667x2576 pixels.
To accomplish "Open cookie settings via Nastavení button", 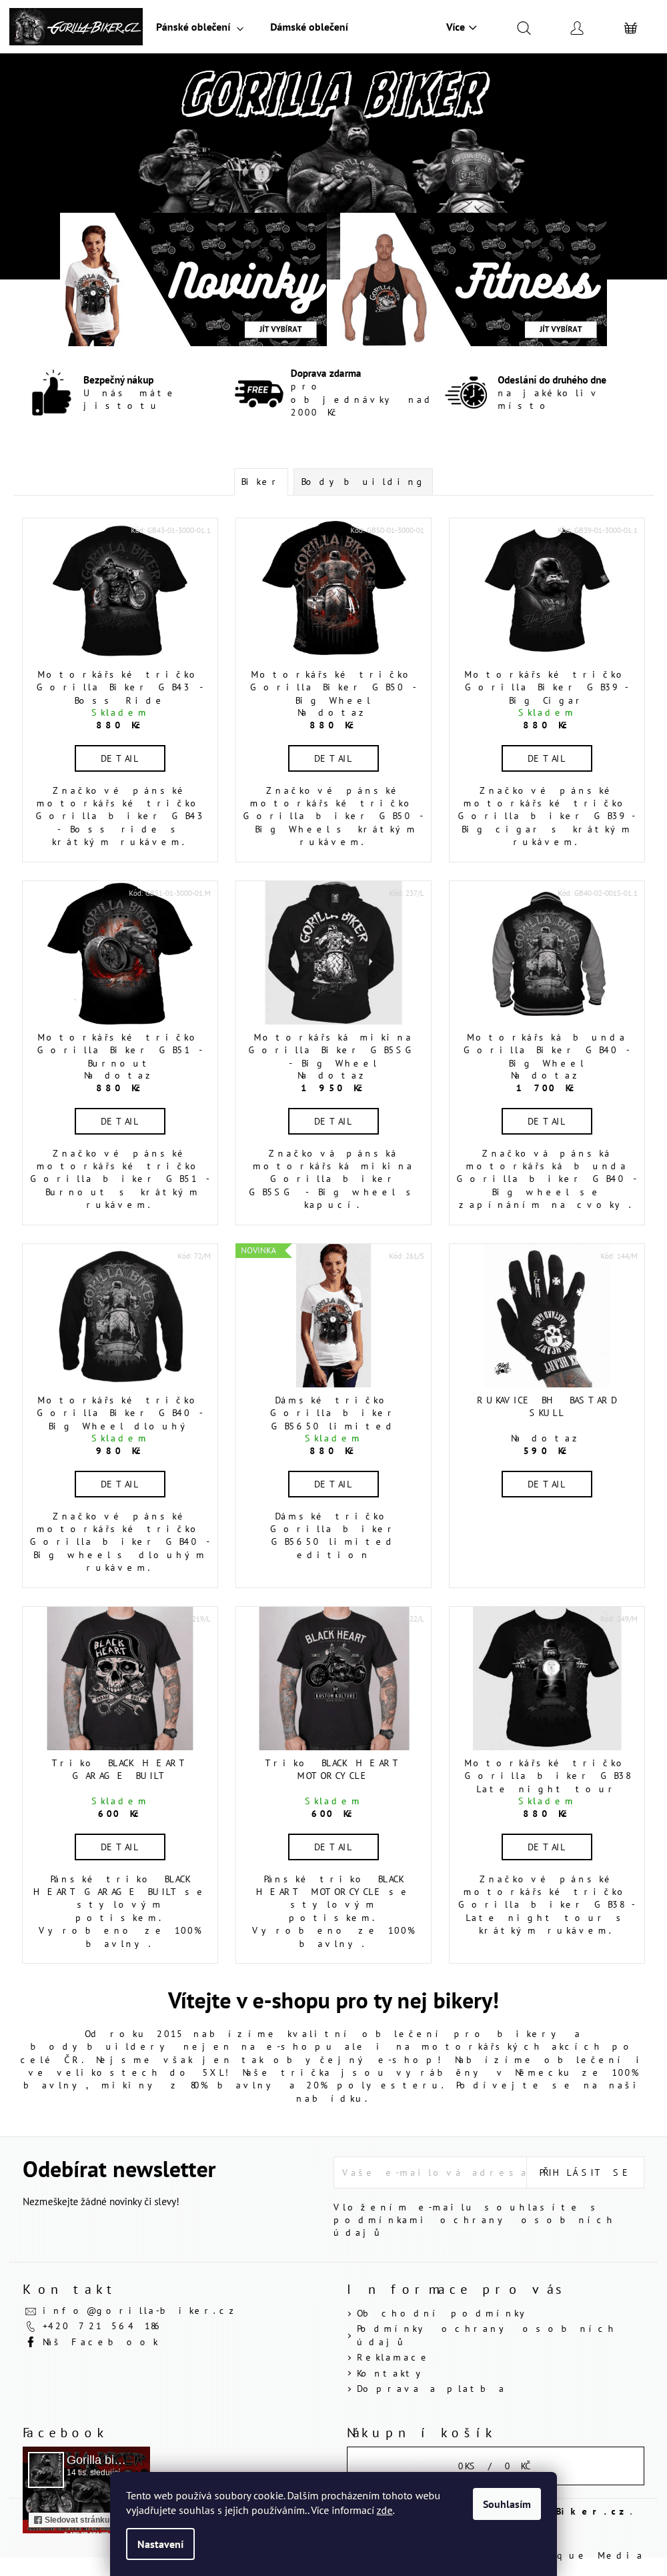I will click(160, 2544).
